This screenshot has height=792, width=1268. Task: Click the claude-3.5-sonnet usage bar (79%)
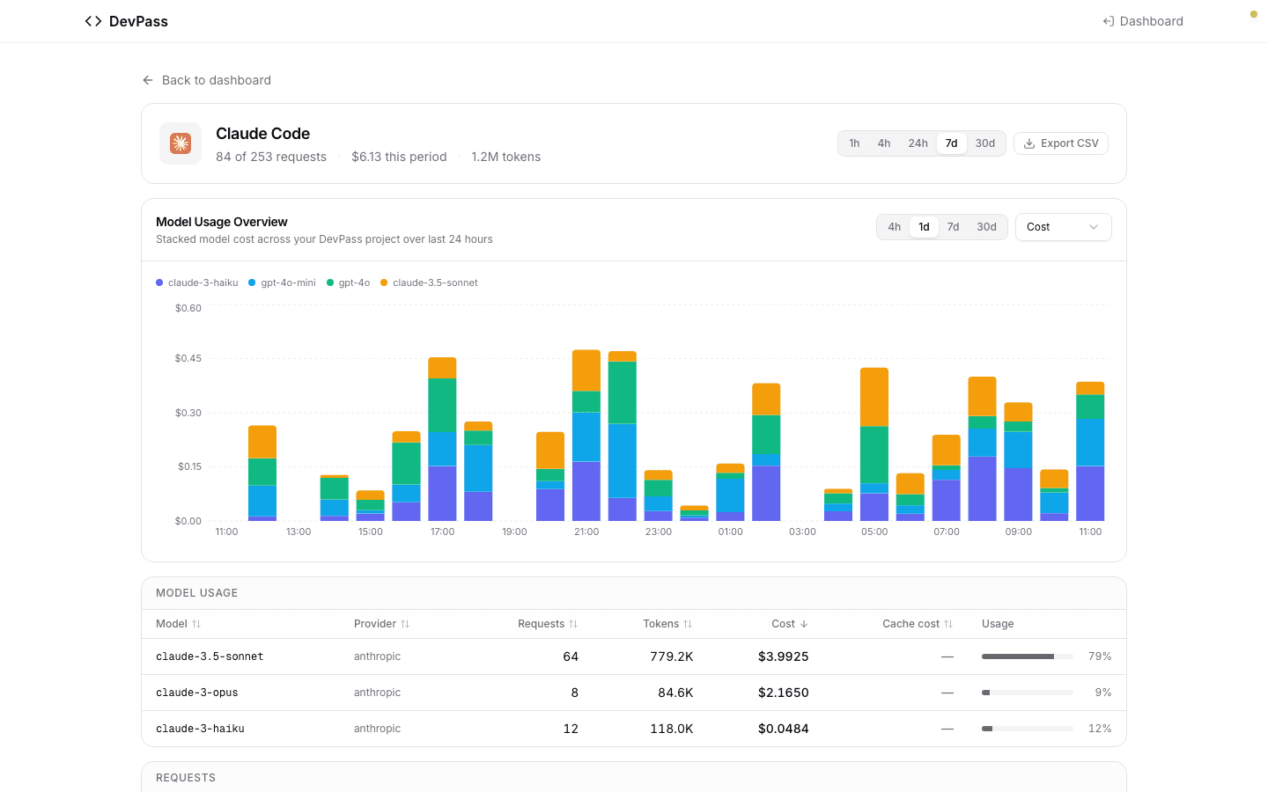[1028, 656]
